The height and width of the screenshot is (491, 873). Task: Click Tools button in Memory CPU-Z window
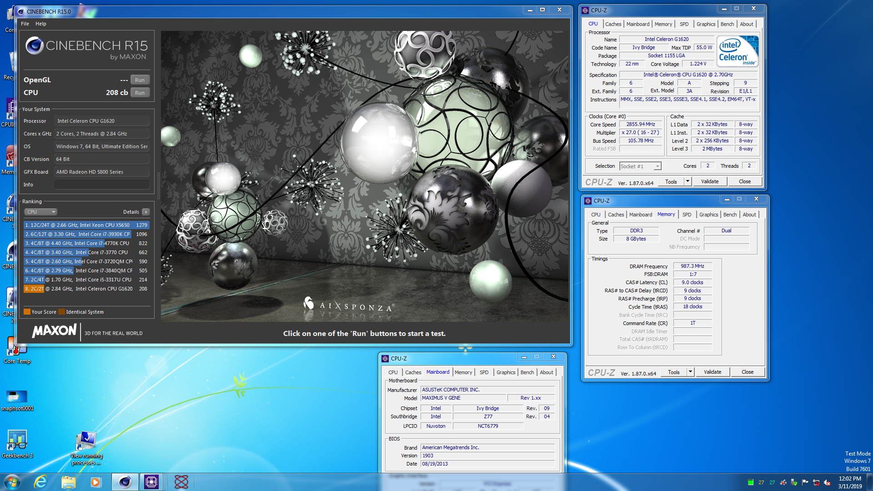tap(674, 372)
